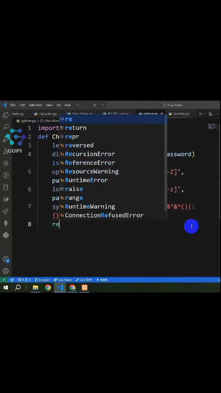
Task: Open the overflow ellipsis menu after Run
Action: click(x=77, y=105)
